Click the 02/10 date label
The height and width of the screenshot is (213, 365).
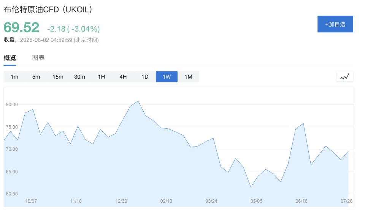[166, 201]
